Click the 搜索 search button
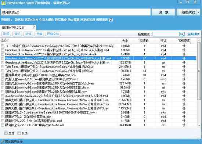This screenshot has height=144, width=202. [x=163, y=12]
